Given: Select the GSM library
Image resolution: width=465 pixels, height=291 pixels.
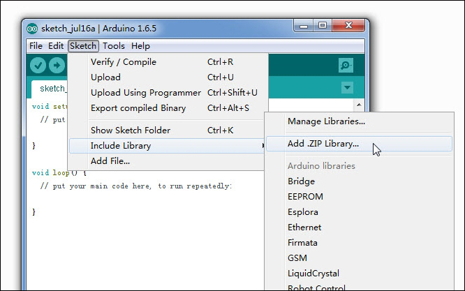Looking at the screenshot, I should 359,258.
